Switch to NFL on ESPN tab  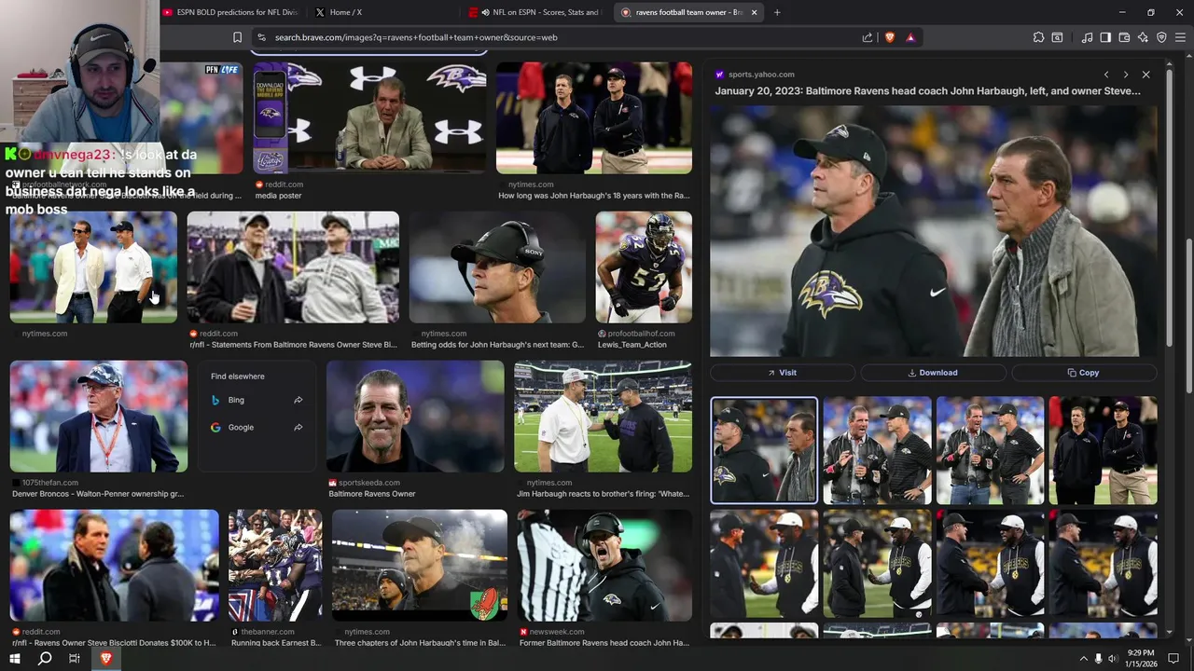click(535, 12)
